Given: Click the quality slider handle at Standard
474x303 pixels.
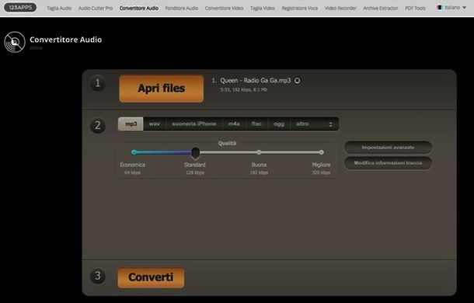Looking at the screenshot, I should 196,153.
